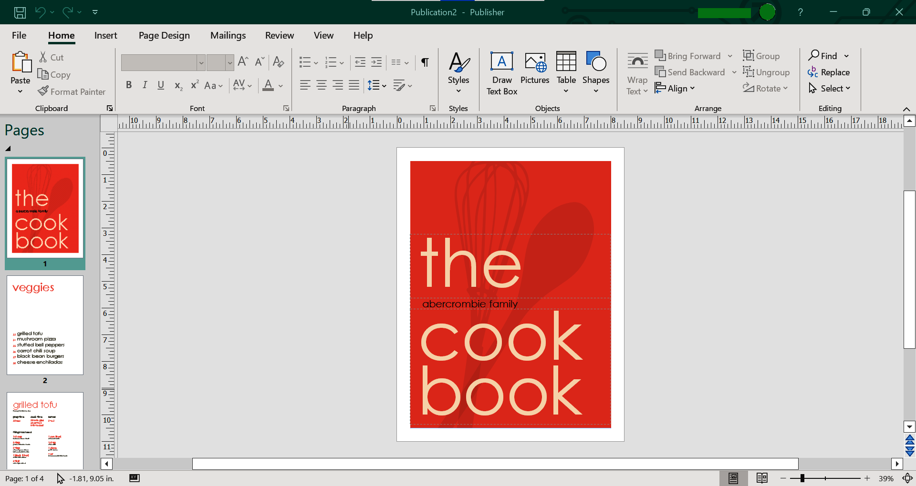Expand the Align dropdown menu
Screen dimensions: 916x486
pos(675,89)
